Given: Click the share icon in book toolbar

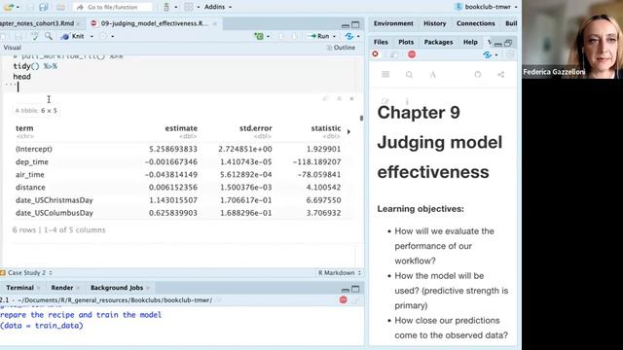Looking at the screenshot, I should click(501, 74).
